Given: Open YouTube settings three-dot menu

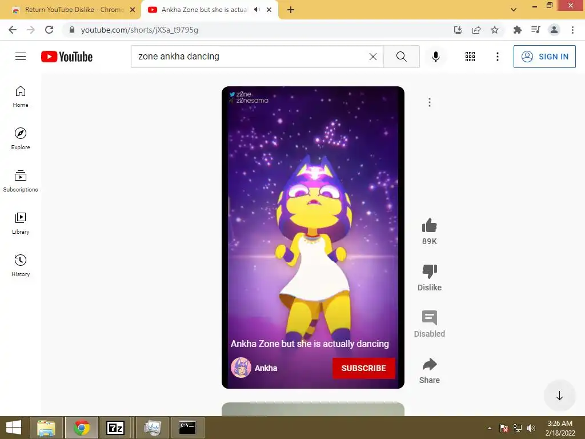Looking at the screenshot, I should (498, 57).
